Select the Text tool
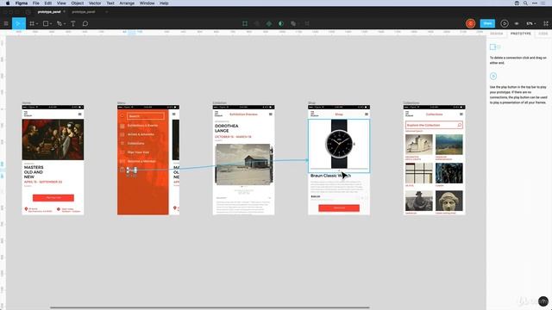This screenshot has height=310, width=552. [72, 23]
